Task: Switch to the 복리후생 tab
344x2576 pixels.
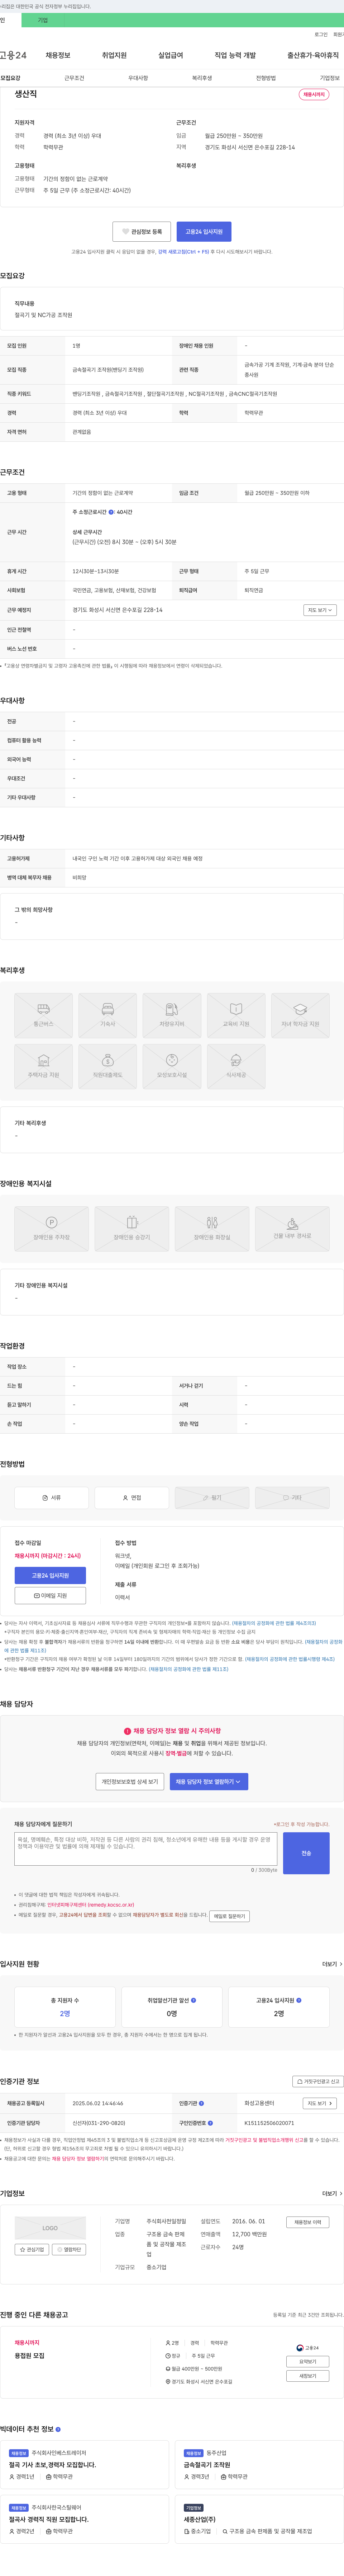Action: (x=202, y=78)
